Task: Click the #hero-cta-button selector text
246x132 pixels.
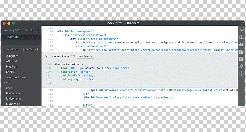Action: click(67, 64)
